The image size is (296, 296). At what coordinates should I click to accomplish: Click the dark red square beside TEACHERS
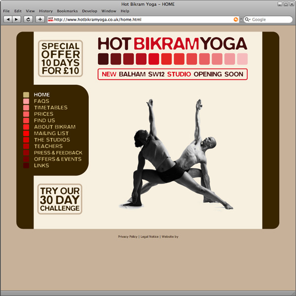click(26, 146)
